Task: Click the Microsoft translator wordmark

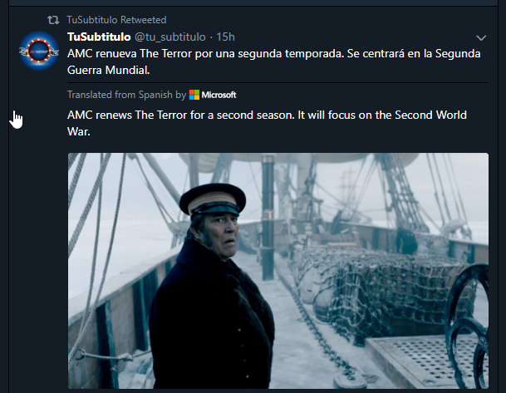Action: click(219, 95)
